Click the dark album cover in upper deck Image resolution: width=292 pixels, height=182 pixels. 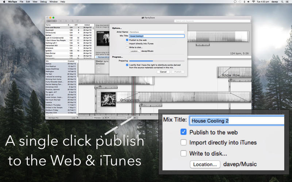click(x=103, y=39)
